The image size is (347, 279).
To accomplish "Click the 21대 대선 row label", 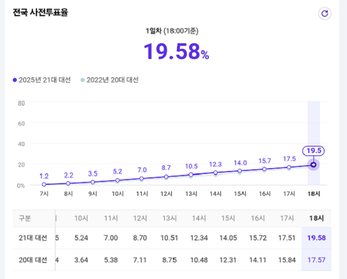I will point(33,238).
